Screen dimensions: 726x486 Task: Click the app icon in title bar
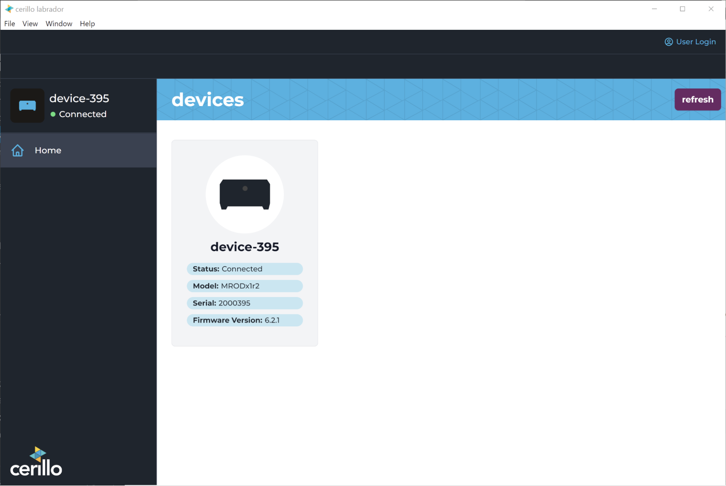click(x=9, y=9)
